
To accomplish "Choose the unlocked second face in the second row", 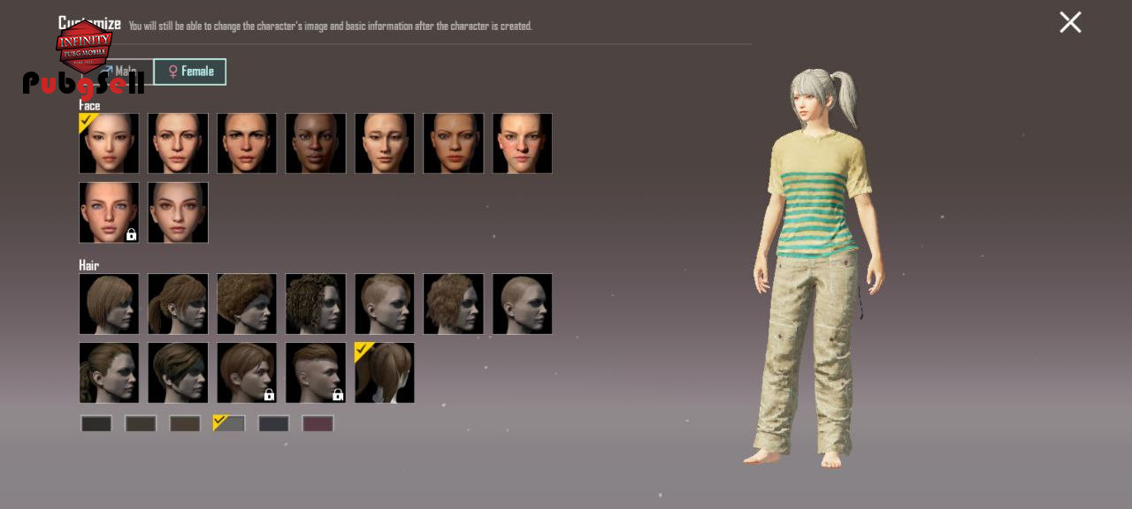I will 178,212.
